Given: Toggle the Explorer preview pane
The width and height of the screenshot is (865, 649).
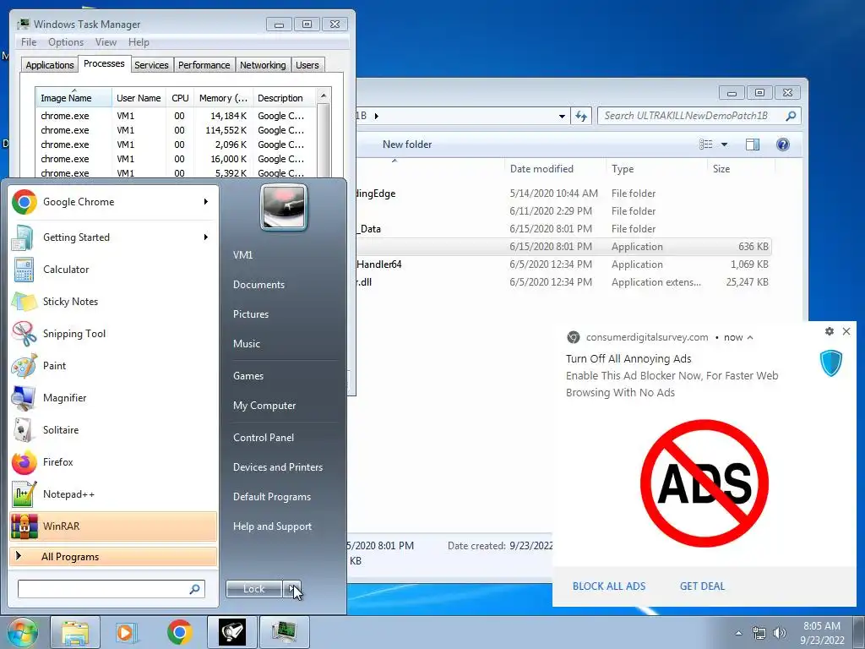Looking at the screenshot, I should pos(753,145).
